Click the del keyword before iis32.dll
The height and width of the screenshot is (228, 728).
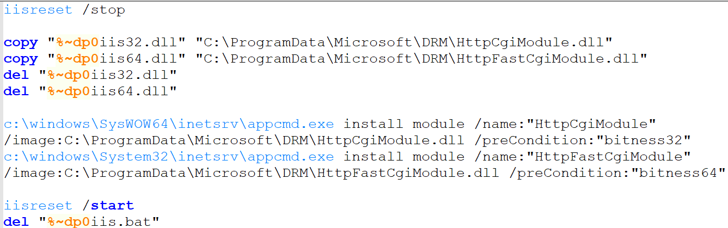point(15,75)
